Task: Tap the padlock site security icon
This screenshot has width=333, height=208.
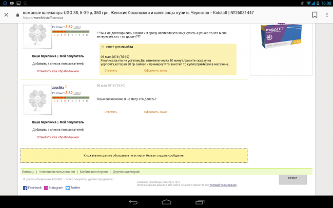Action: (x=17, y=15)
